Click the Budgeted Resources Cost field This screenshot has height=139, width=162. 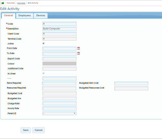[x=131, y=88]
